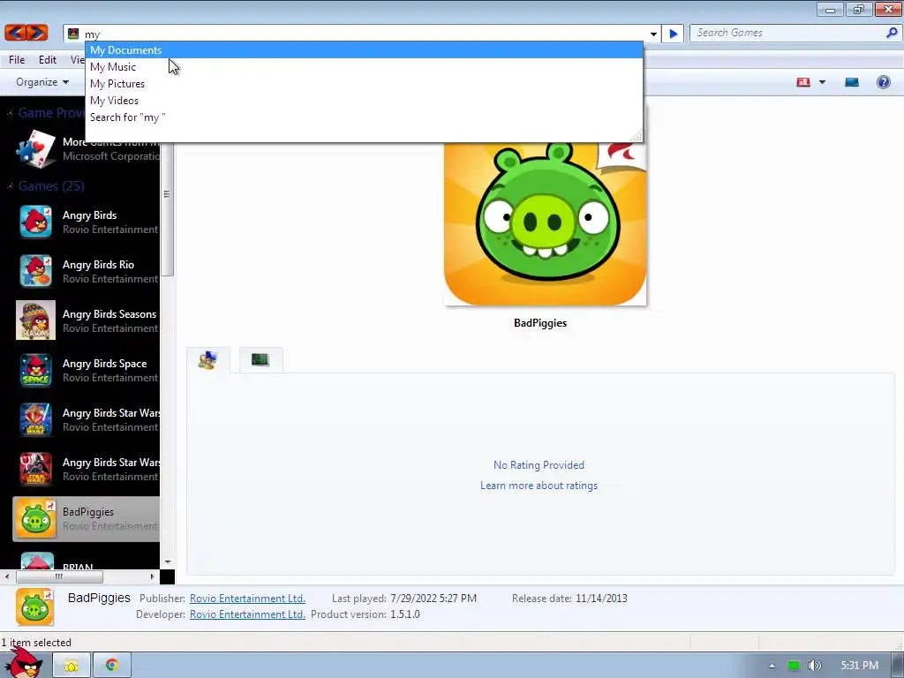Click the change view icon in toolbar
This screenshot has height=678, width=904.
[x=803, y=82]
